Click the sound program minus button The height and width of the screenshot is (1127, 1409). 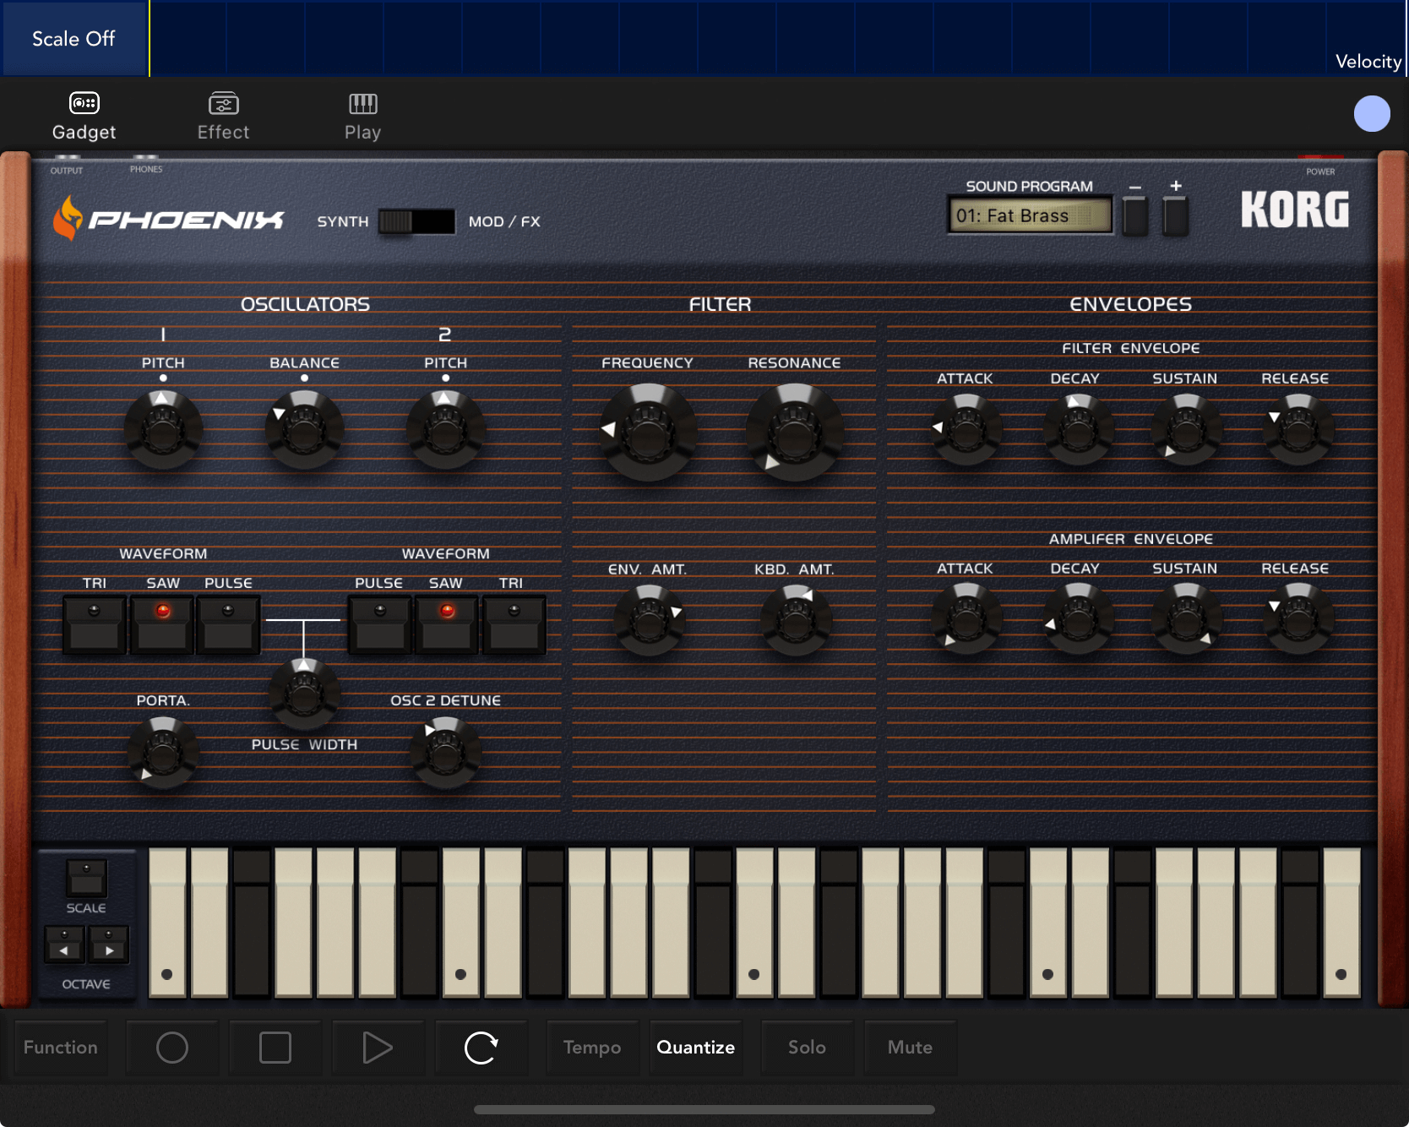1135,215
